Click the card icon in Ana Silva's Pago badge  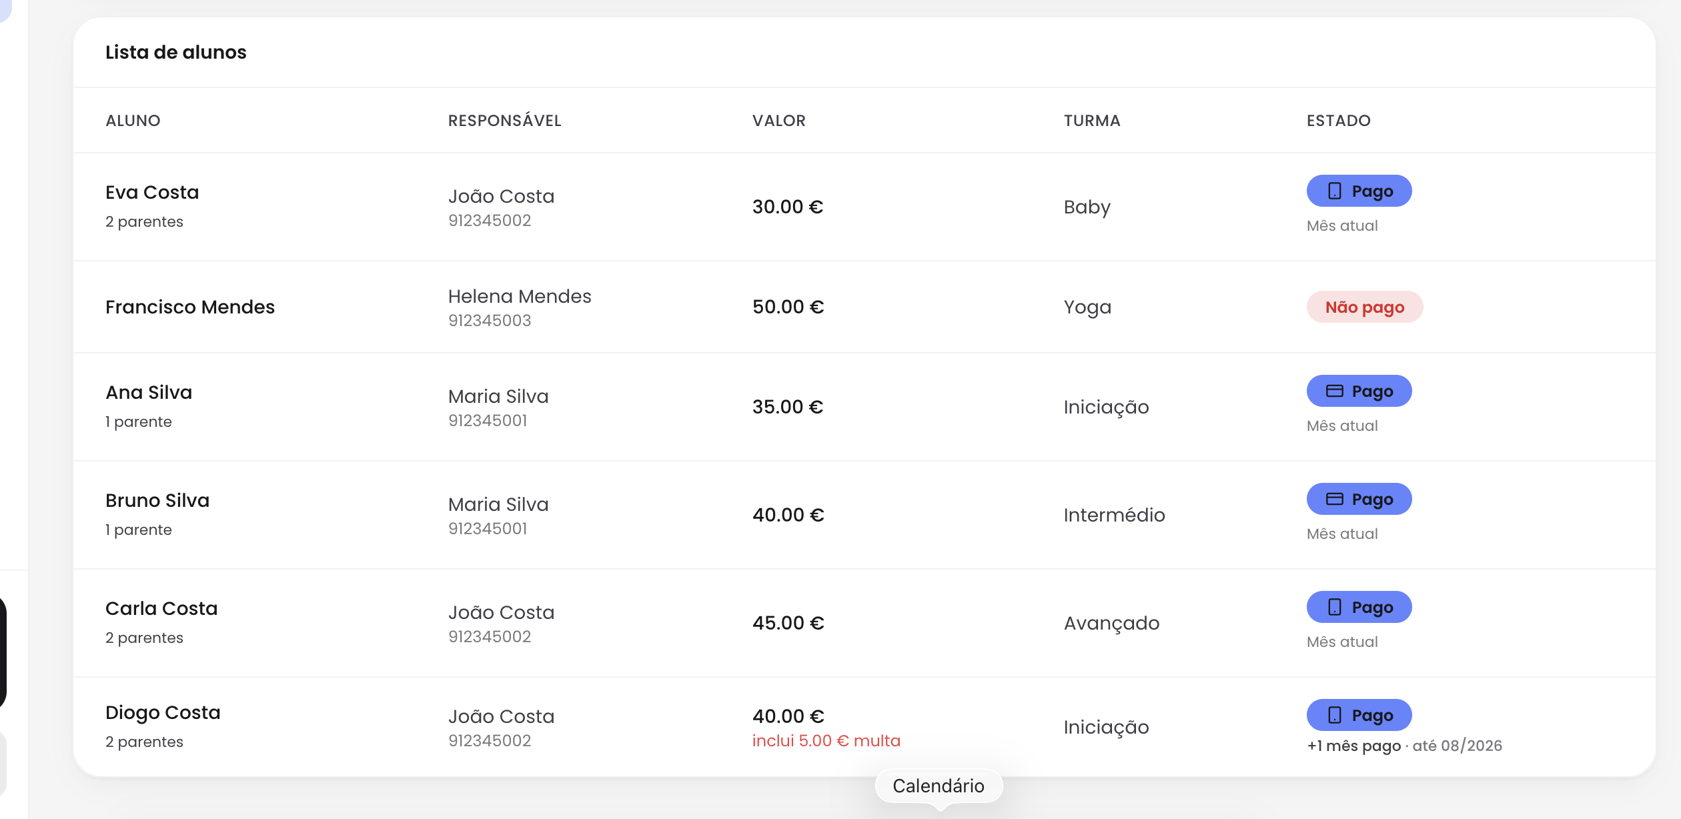(x=1334, y=391)
